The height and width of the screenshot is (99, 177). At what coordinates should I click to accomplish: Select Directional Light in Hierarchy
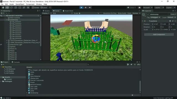point(16,45)
